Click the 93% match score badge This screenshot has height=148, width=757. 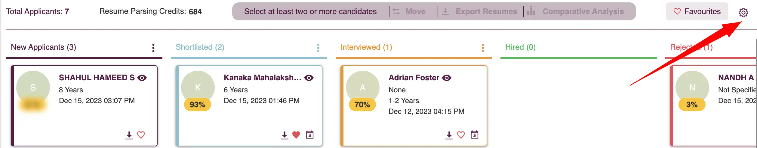(197, 105)
